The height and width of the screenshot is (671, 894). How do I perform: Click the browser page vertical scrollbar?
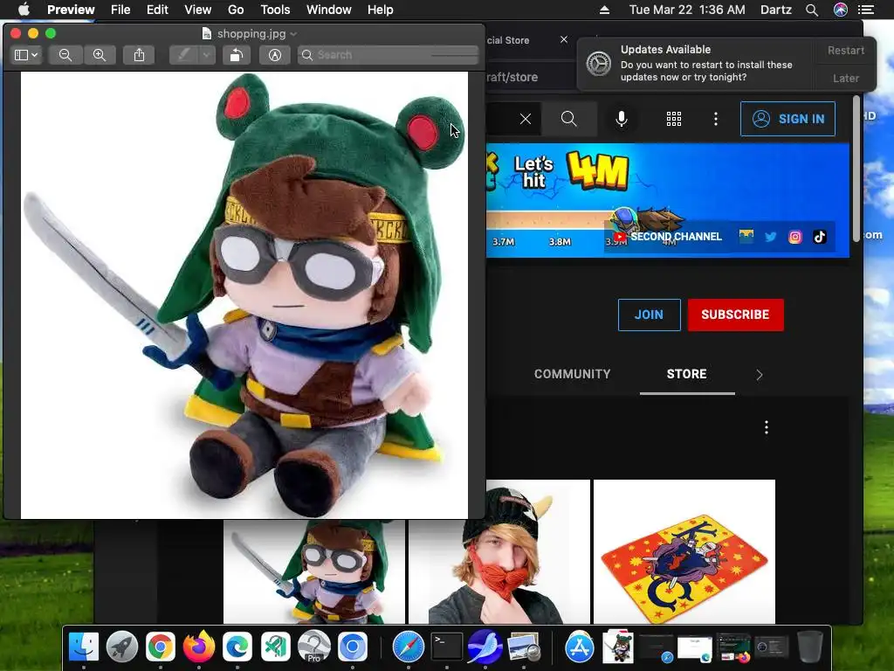click(856, 169)
